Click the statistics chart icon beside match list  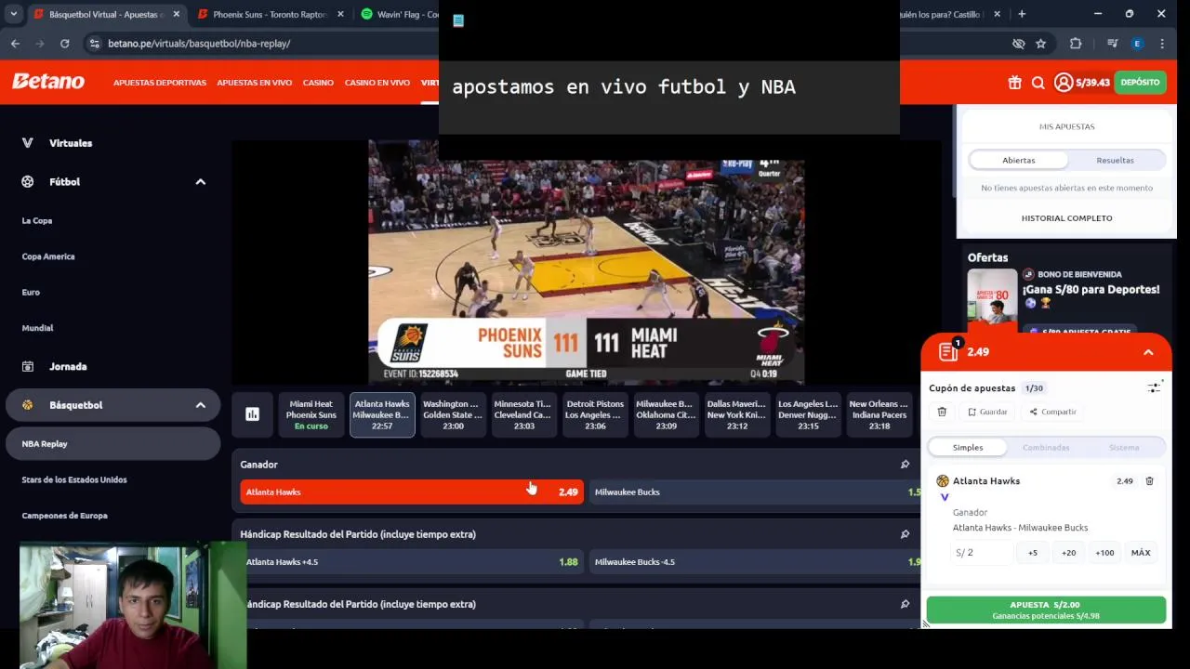tap(252, 414)
